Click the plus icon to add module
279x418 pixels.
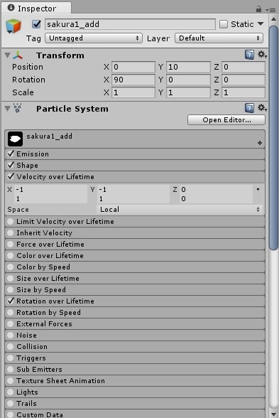(x=260, y=143)
